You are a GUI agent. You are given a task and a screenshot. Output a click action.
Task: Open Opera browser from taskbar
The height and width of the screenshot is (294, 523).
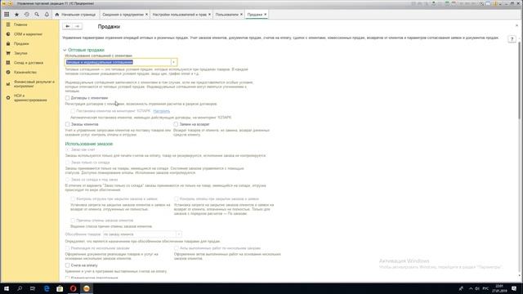pos(73,288)
